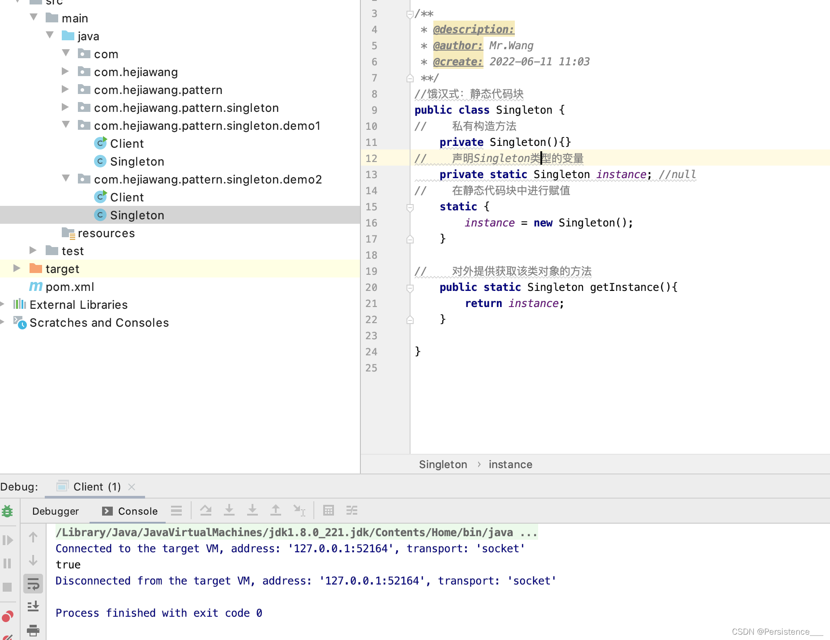Image resolution: width=830 pixels, height=640 pixels.
Task: Click 'Process finished with exit code 0' text
Action: pyautogui.click(x=158, y=613)
